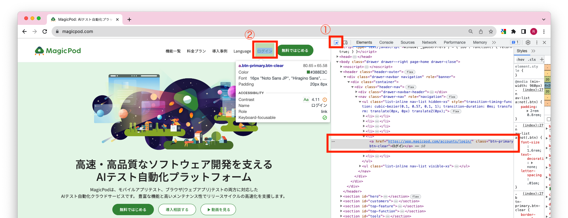Share this page using share icon
Viewport: 568px width, 218px height.
[481, 31]
